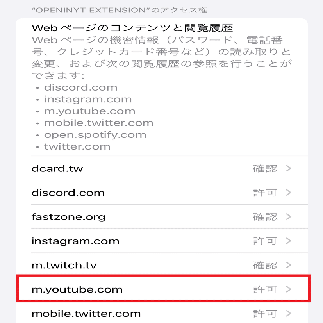Click the chevron beside instagram.com

click(289, 241)
